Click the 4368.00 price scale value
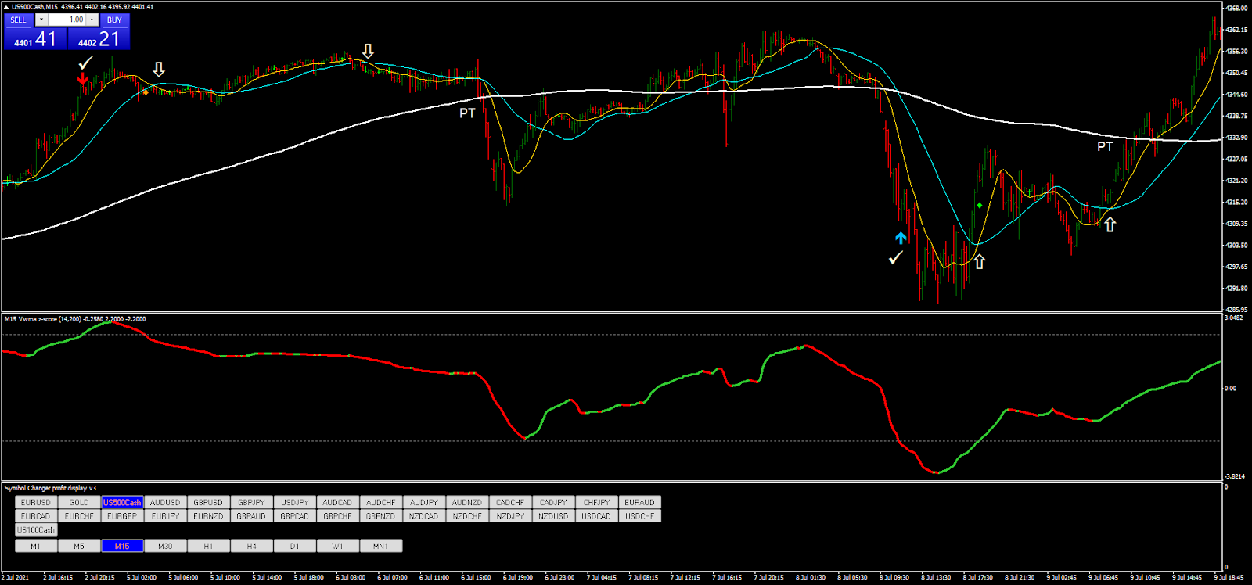1252x585 pixels. click(x=1236, y=8)
